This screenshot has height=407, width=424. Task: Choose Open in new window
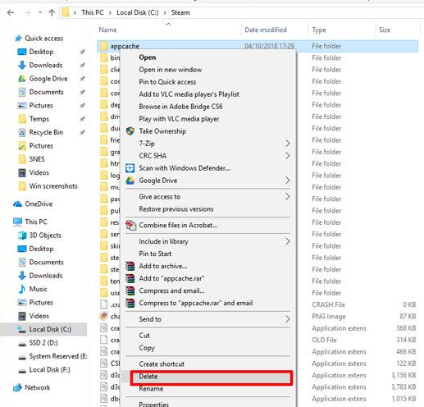[171, 70]
